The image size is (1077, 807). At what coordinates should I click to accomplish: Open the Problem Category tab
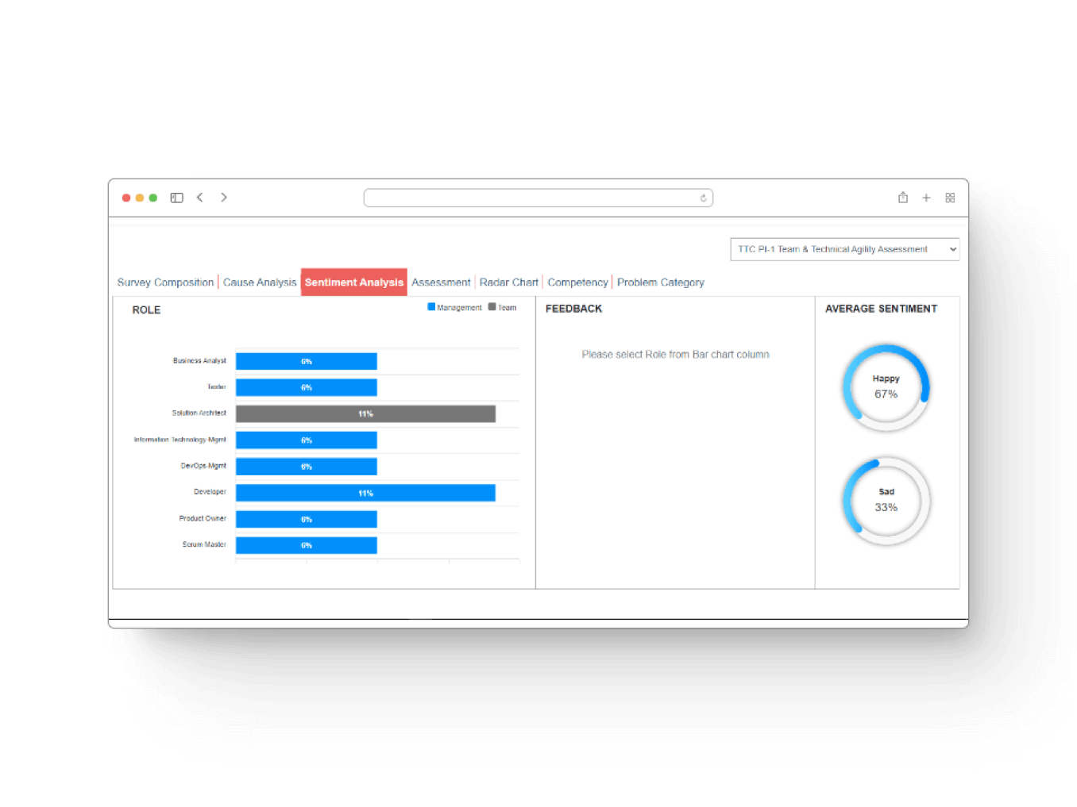point(661,282)
